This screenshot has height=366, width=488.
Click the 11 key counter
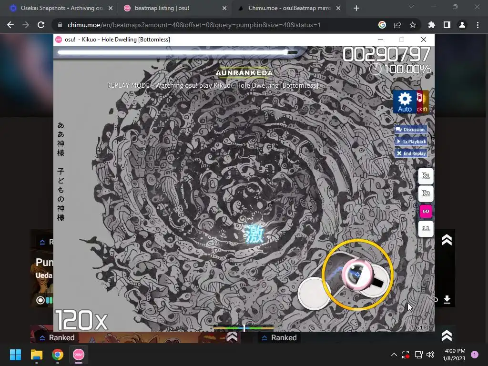pyautogui.click(x=426, y=229)
